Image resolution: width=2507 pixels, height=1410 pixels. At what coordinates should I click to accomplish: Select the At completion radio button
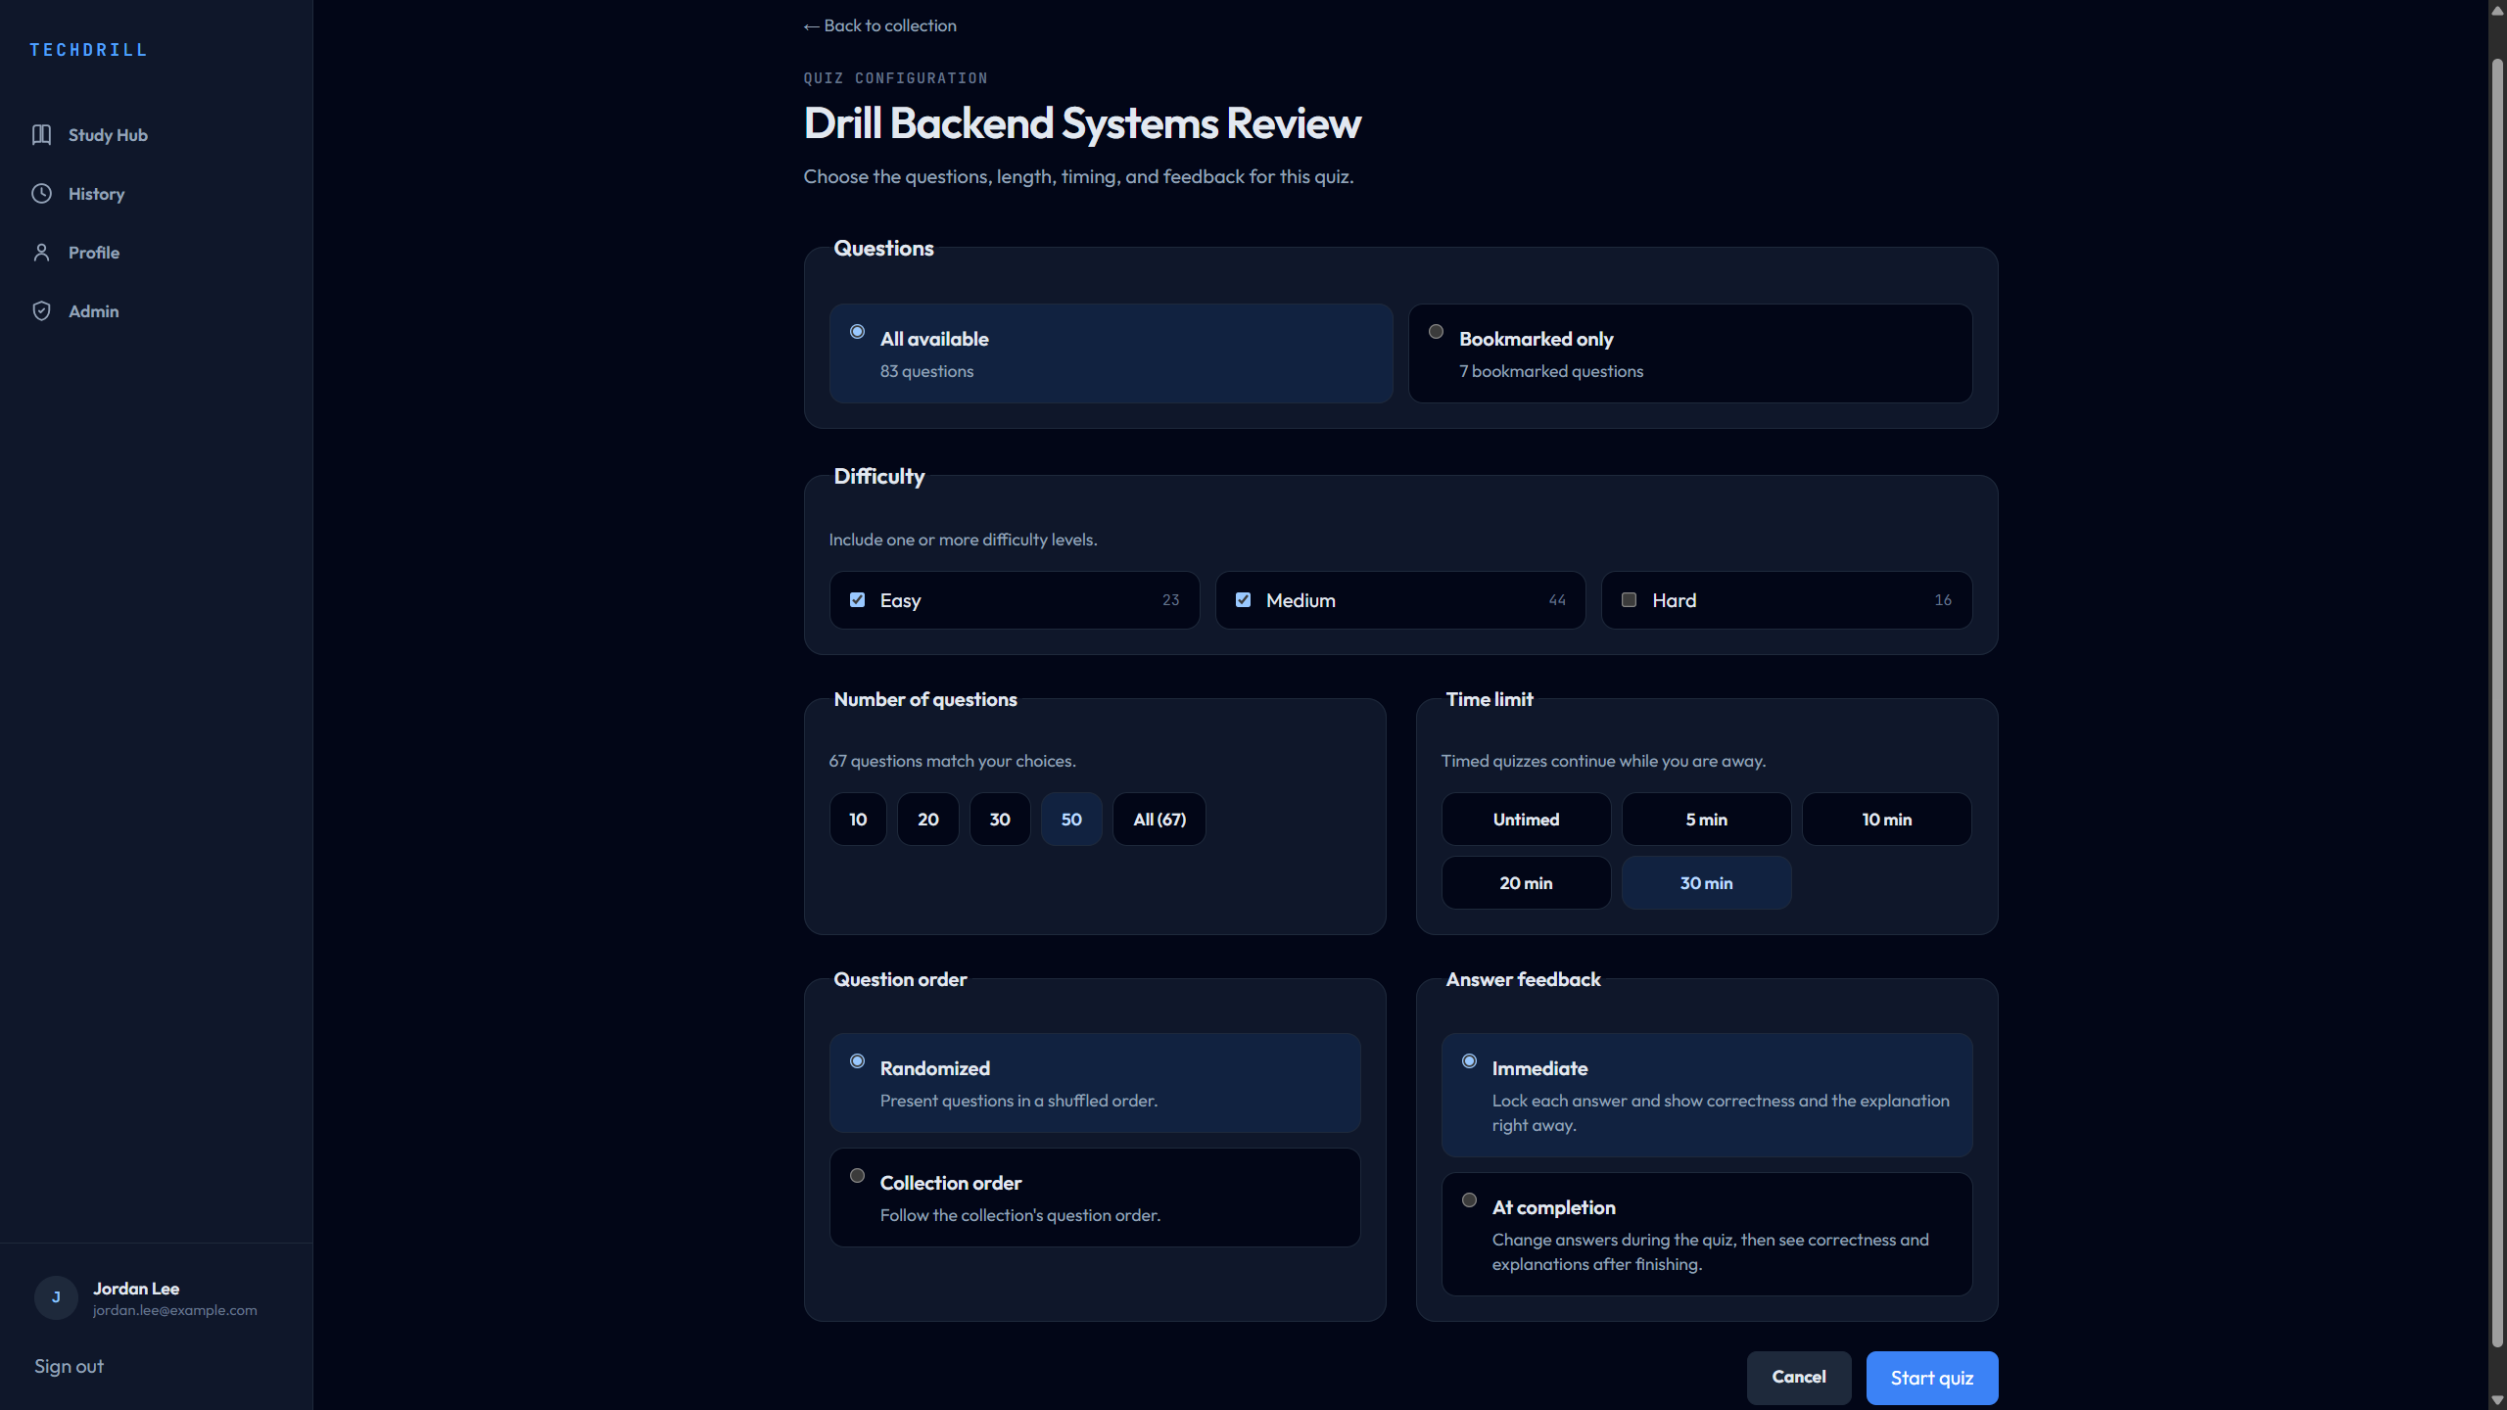click(1469, 1200)
